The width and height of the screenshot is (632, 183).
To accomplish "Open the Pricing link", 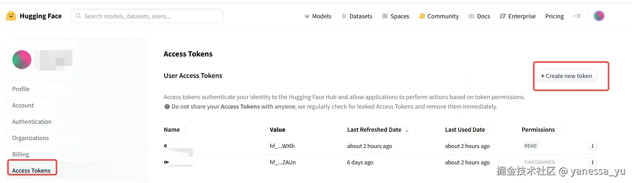I will pos(554,16).
